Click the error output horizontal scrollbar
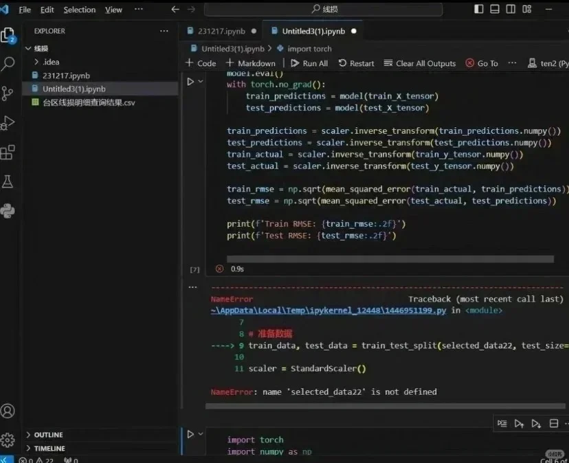569x463 pixels. pyautogui.click(x=385, y=406)
